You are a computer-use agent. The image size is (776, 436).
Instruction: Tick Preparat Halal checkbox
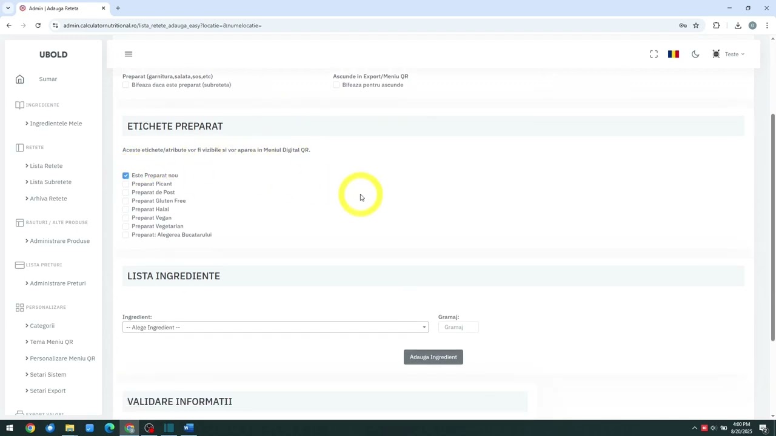coord(125,210)
